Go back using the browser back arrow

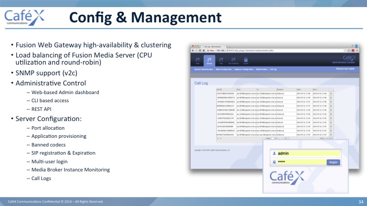(193, 50)
